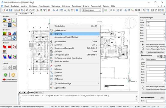Choose 'Eigenschaften' in context menu

point(75,88)
